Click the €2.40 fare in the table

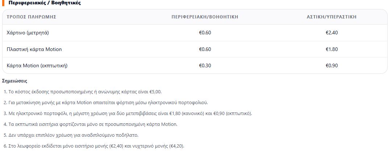point(332,33)
